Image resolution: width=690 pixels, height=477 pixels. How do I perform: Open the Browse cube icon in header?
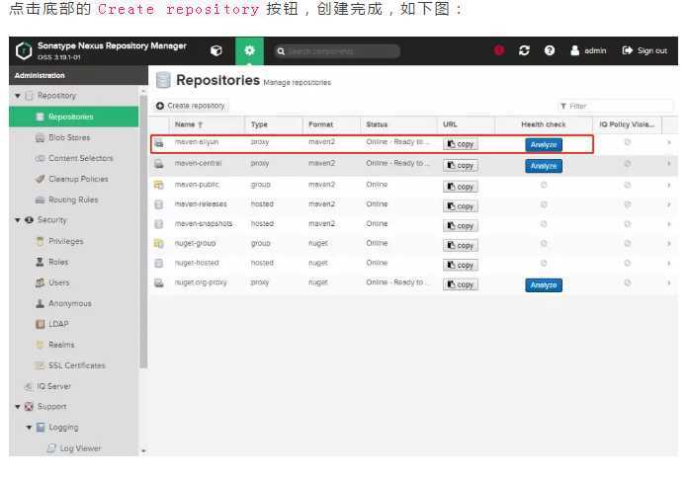(216, 50)
